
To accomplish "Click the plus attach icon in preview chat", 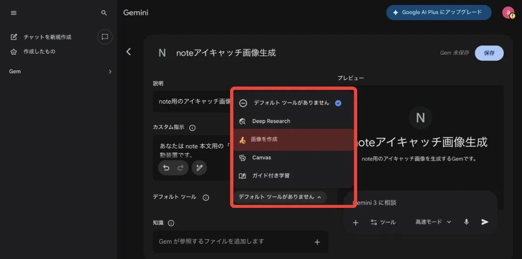I will tap(356, 222).
